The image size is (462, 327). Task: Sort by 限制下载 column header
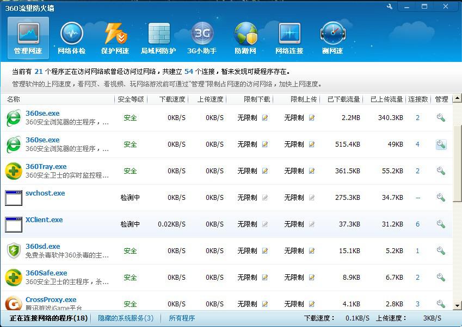(257, 99)
